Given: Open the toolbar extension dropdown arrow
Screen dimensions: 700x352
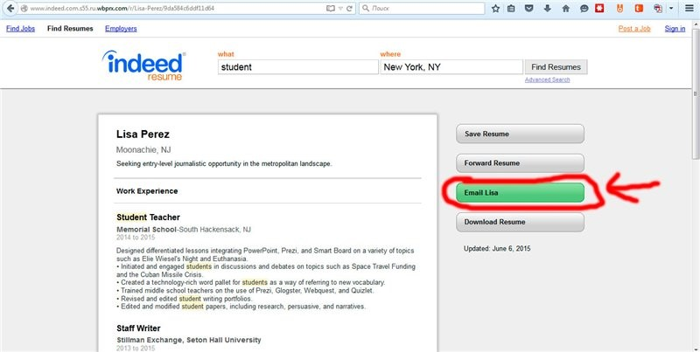Looking at the screenshot, I should coord(670,8).
